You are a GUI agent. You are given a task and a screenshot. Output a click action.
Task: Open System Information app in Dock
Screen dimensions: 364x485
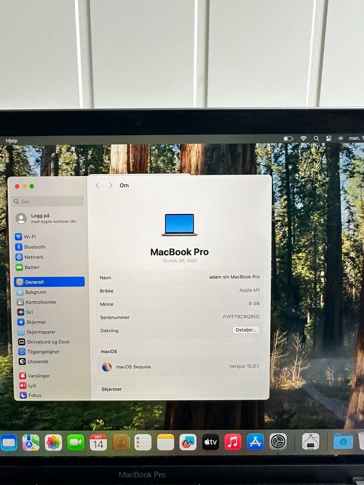[x=311, y=441]
